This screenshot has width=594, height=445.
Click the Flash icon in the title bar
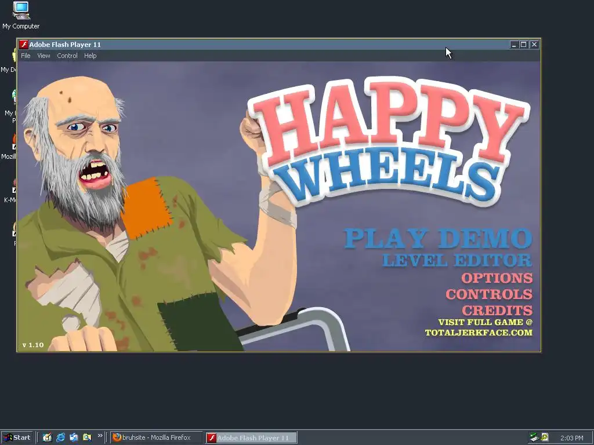(x=24, y=45)
